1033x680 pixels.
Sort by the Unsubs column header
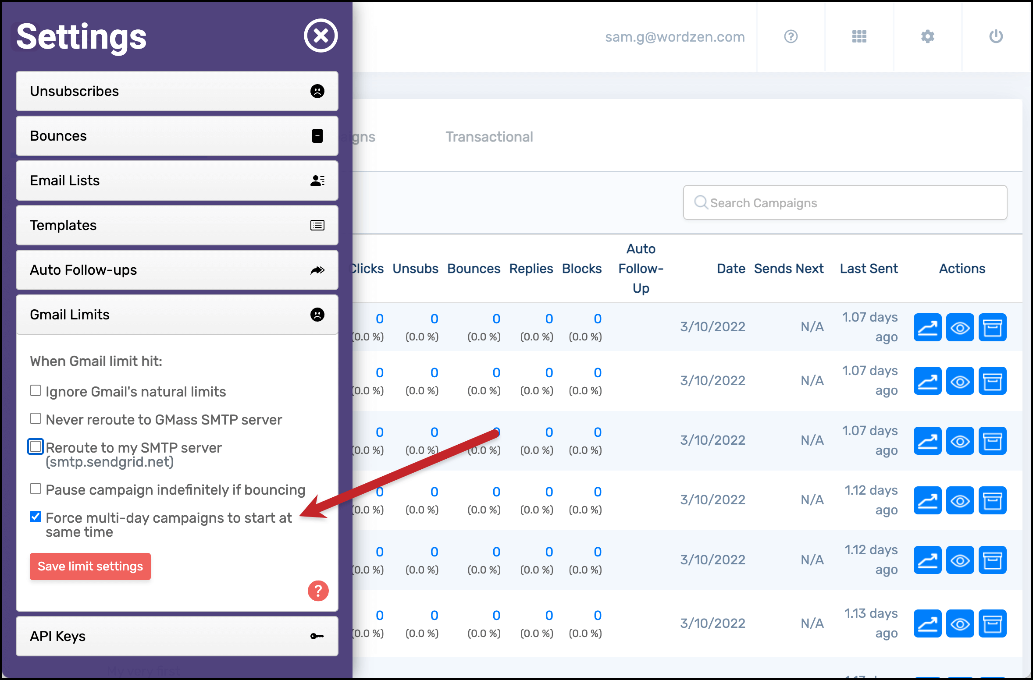pyautogui.click(x=415, y=269)
